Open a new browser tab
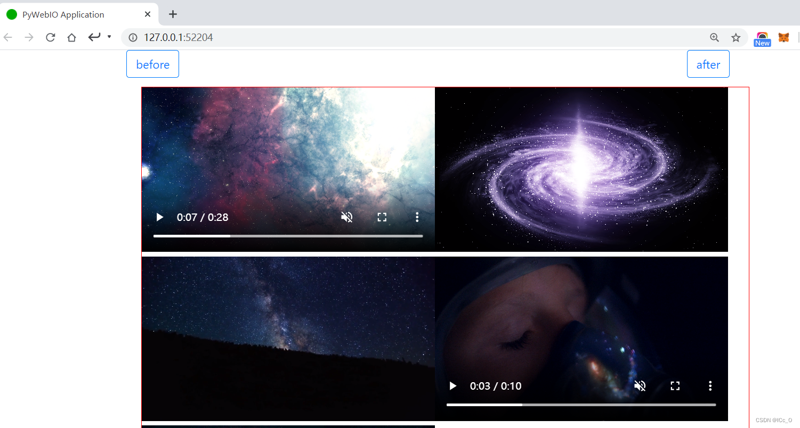The height and width of the screenshot is (428, 800). [173, 14]
